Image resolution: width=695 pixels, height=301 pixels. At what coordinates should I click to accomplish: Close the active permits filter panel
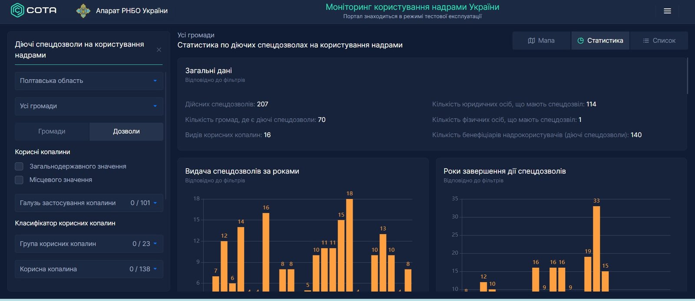[x=159, y=50]
